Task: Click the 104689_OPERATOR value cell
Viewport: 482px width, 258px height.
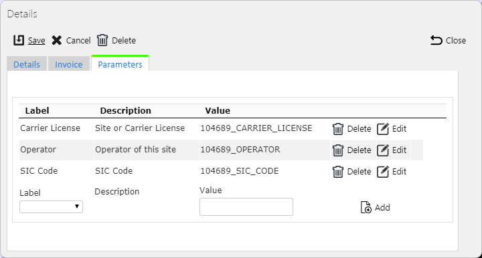Action: (240, 150)
